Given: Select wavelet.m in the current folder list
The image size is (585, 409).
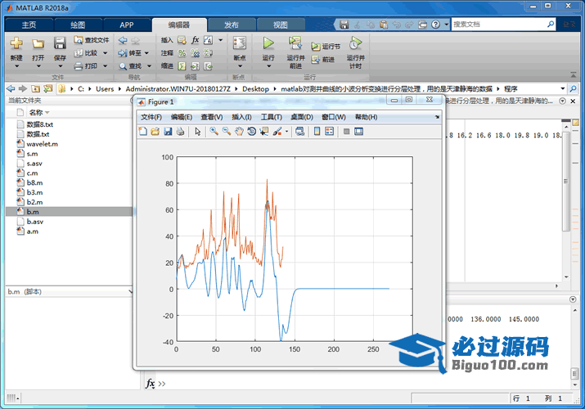Looking at the screenshot, I should [41, 143].
